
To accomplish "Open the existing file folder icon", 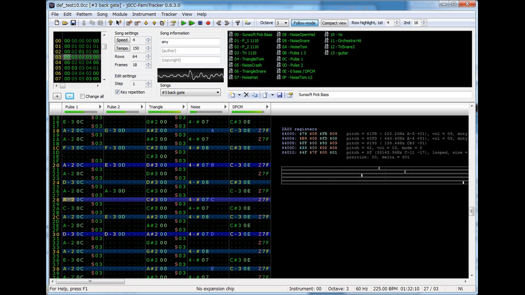I will 65,23.
